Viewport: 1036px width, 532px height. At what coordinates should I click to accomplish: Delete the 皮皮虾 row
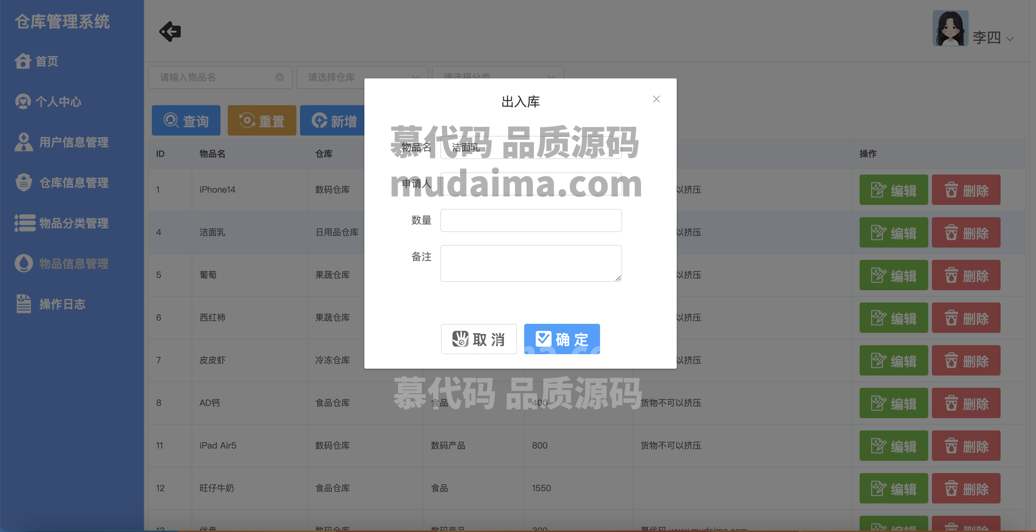(966, 360)
